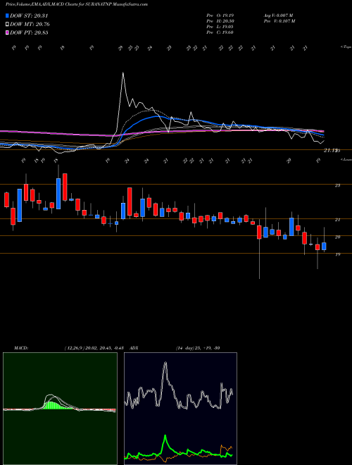
Task: Click the green MACD histogram hump
Action: 54,405
